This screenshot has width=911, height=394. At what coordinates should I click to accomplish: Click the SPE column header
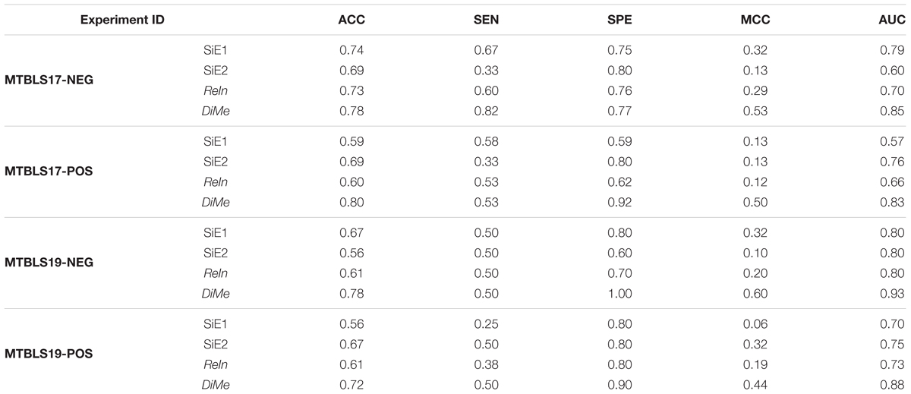619,20
